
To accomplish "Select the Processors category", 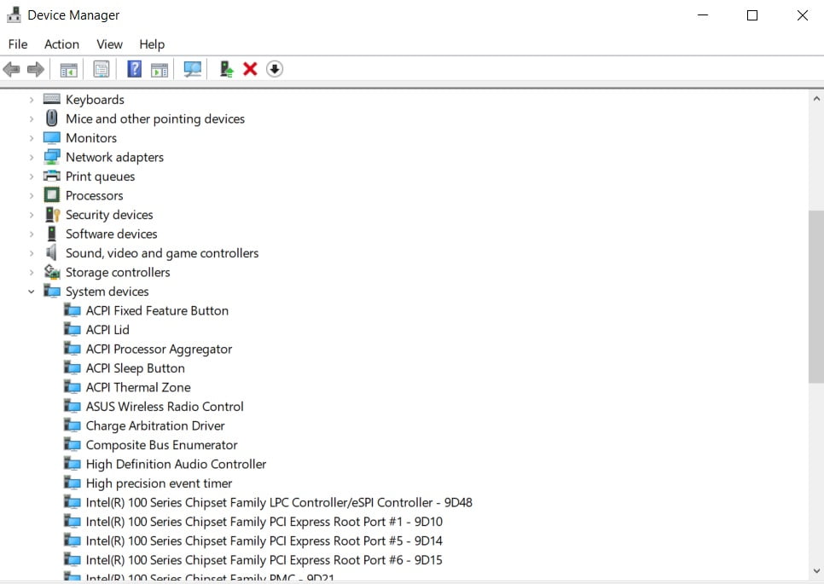I will (x=94, y=195).
